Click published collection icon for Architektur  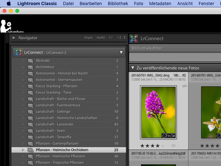30,67
